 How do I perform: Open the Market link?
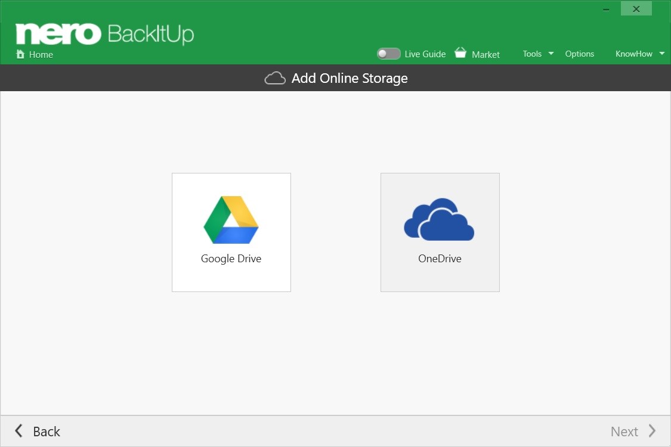pyautogui.click(x=486, y=55)
